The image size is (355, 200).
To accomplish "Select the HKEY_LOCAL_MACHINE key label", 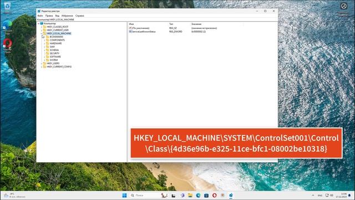I will [59, 33].
